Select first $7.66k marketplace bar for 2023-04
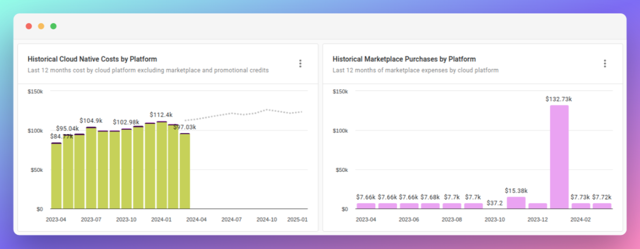Viewport: 640px width, 249px height. pos(366,206)
